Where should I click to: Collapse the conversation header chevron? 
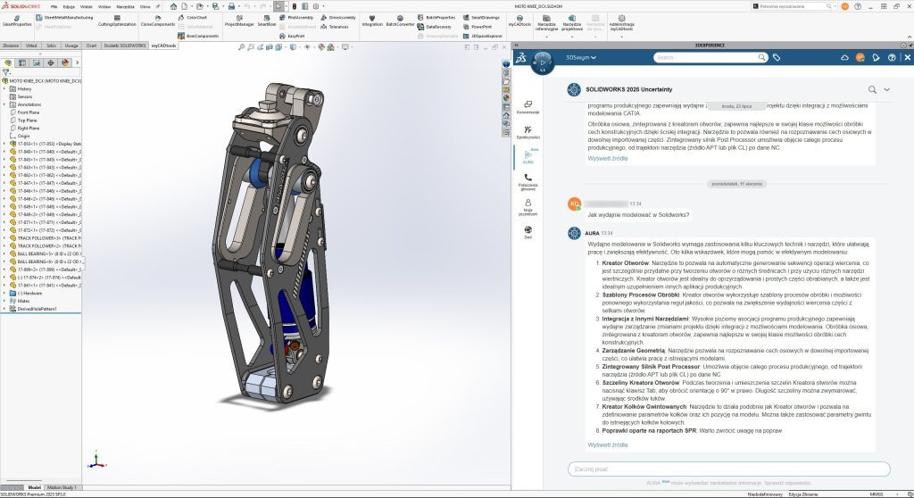pos(886,89)
